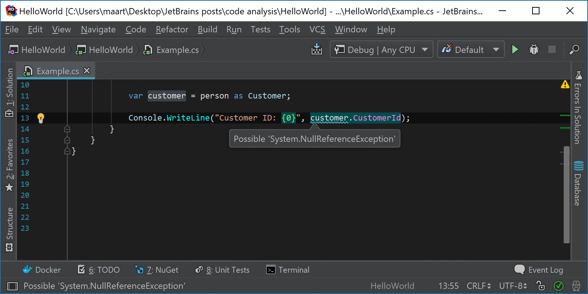Image resolution: width=588 pixels, height=294 pixels.
Task: Open the CRLF line separator selector
Action: [x=479, y=286]
